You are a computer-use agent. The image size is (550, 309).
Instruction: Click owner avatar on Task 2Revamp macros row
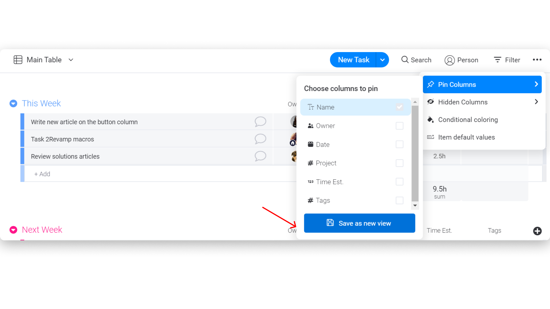pyautogui.click(x=293, y=139)
